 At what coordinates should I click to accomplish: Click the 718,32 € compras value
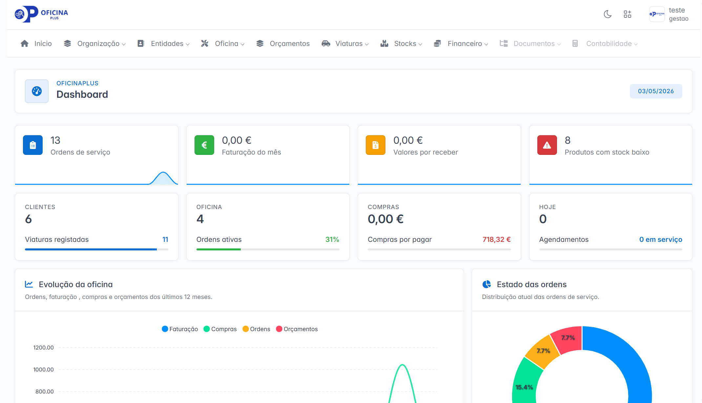496,240
